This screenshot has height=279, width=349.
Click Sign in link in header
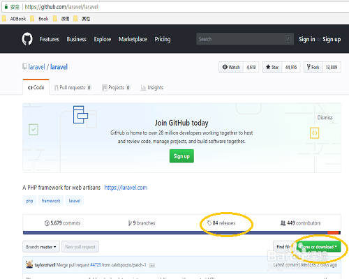point(306,39)
